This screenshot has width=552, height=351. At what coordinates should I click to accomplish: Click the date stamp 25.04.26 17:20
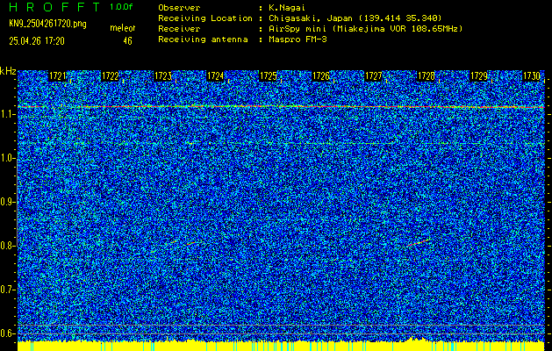tap(37, 41)
